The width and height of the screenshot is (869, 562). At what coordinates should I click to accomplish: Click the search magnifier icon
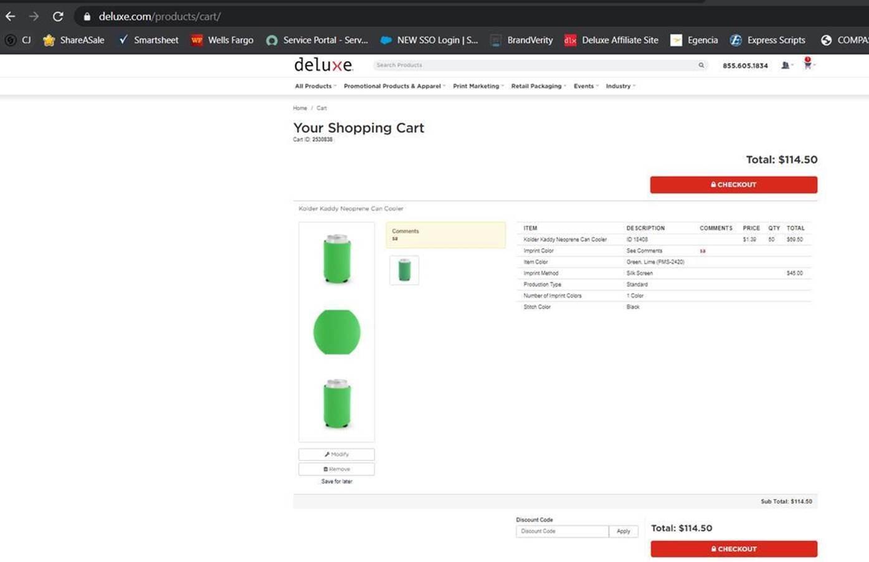click(701, 65)
